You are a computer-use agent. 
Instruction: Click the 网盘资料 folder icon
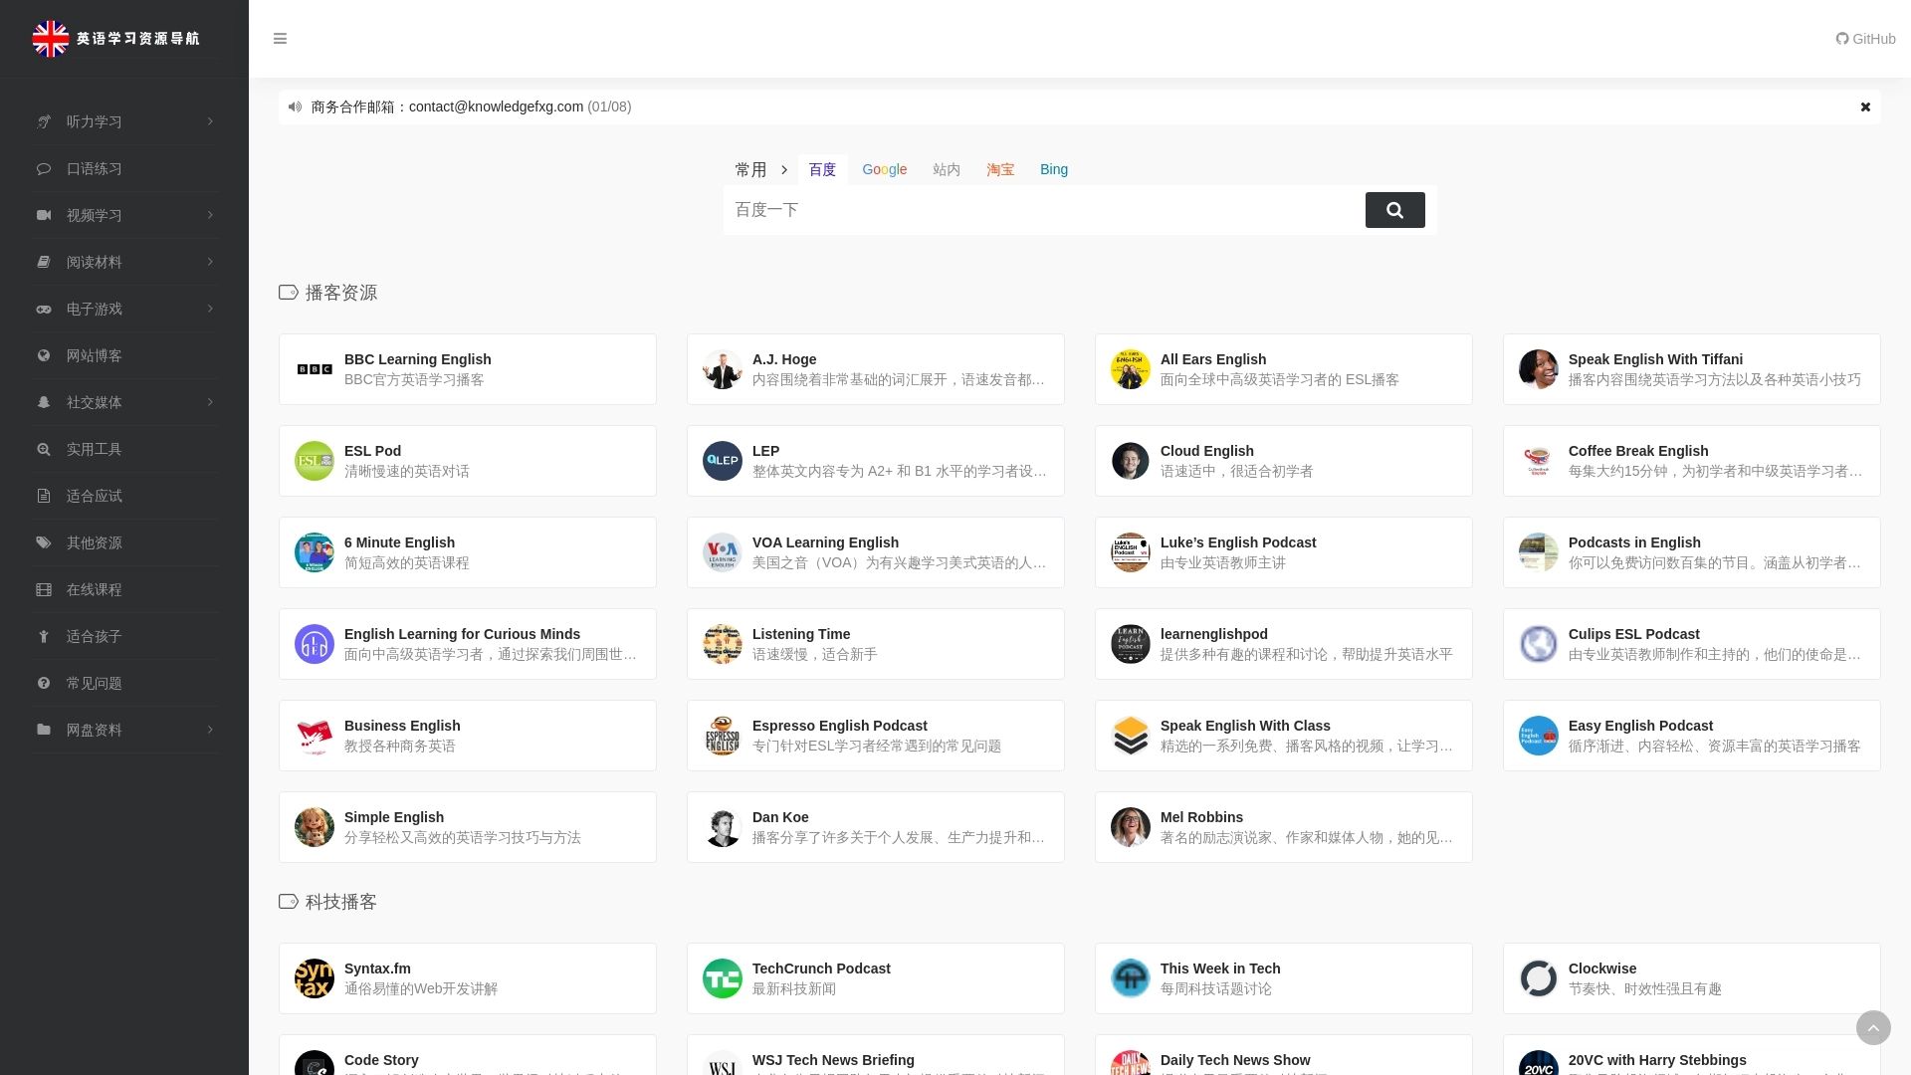tap(44, 730)
